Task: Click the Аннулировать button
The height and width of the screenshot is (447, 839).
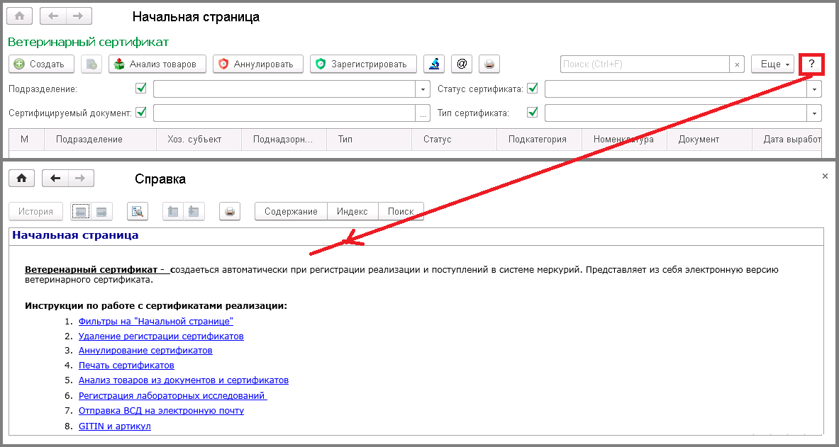Action: pos(258,64)
